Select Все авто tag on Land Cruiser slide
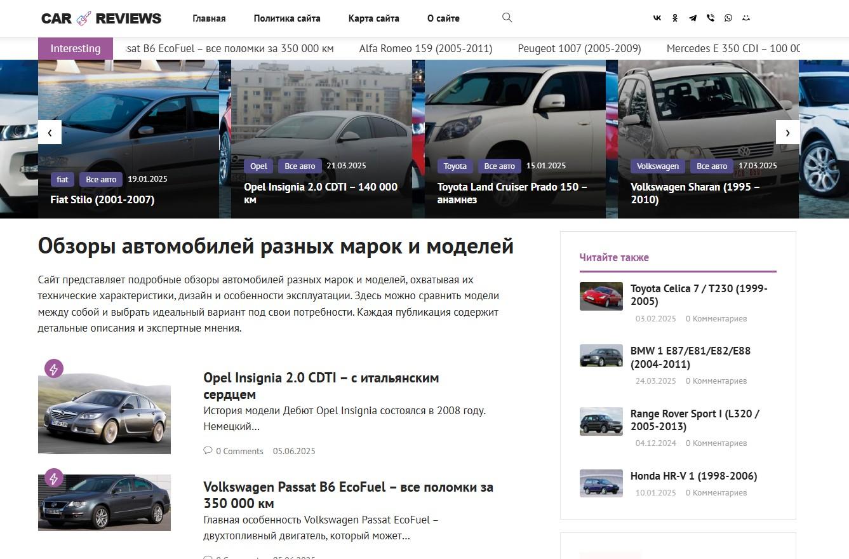The image size is (849, 559). 499,166
